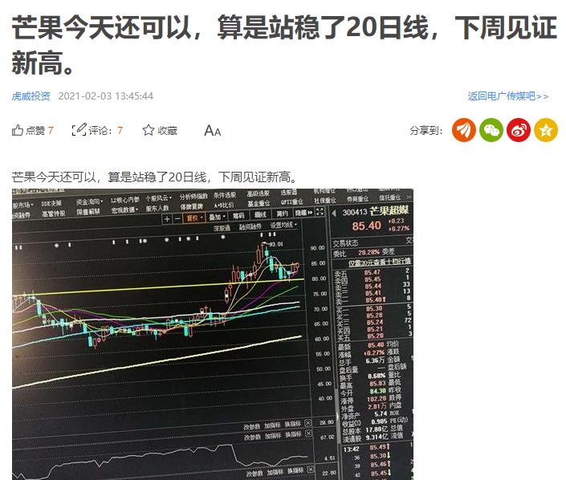The image size is (566, 480).
Task: Click the 点赞 thumbs-up icon
Action: [18, 130]
